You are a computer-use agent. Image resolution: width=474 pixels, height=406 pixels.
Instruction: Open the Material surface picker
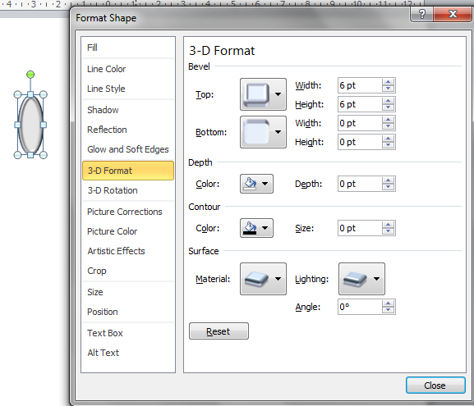pos(263,279)
